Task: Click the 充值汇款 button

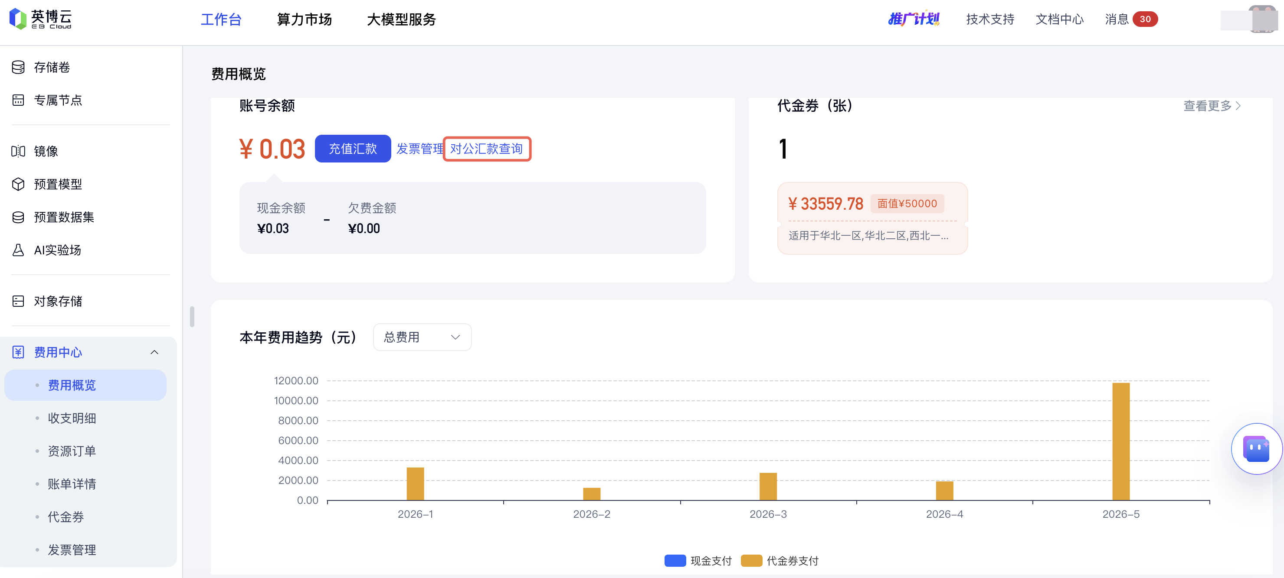Action: [x=353, y=148]
